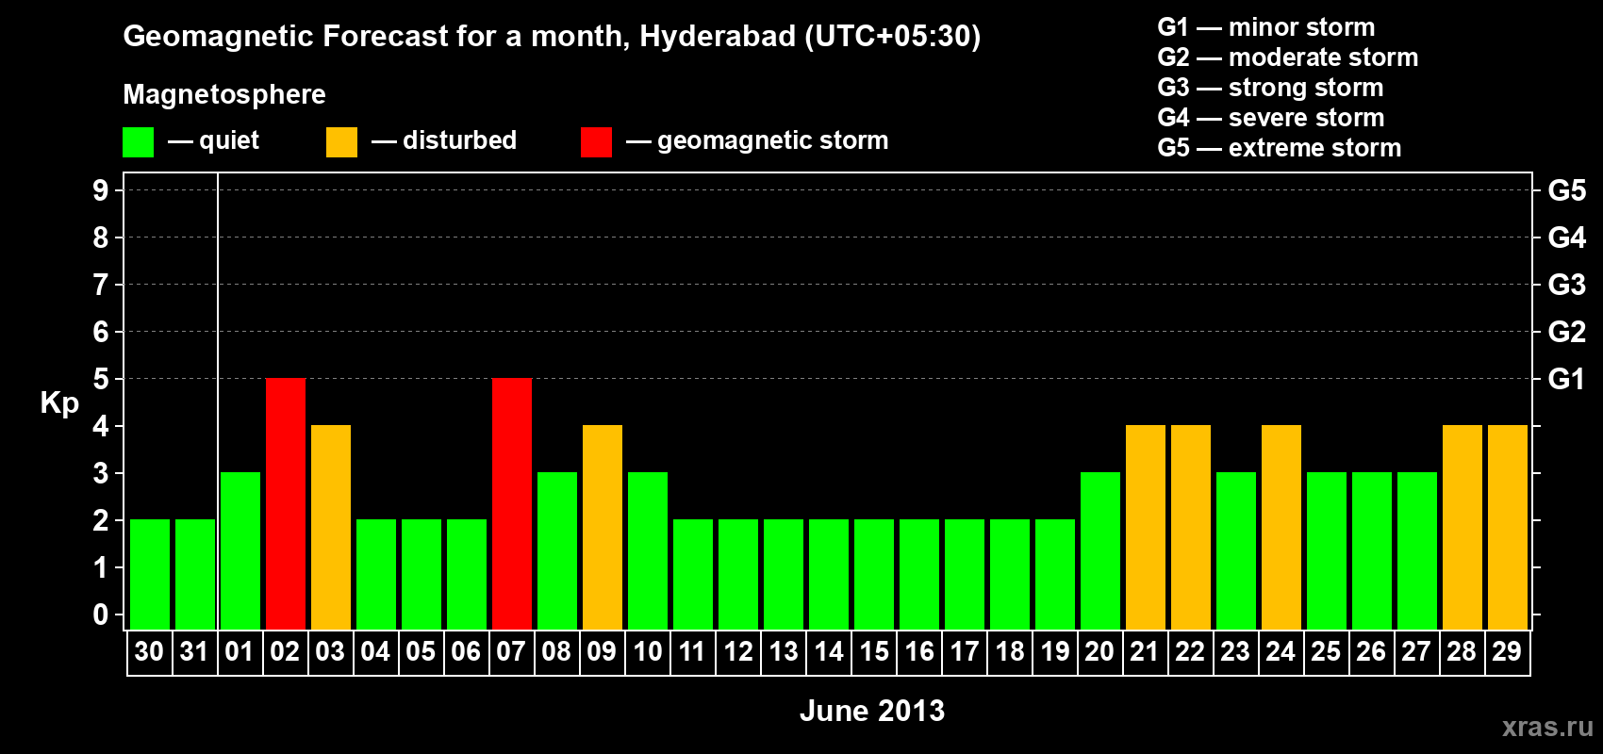
Task: Click the 'Kp' axis title
Action: click(x=59, y=403)
